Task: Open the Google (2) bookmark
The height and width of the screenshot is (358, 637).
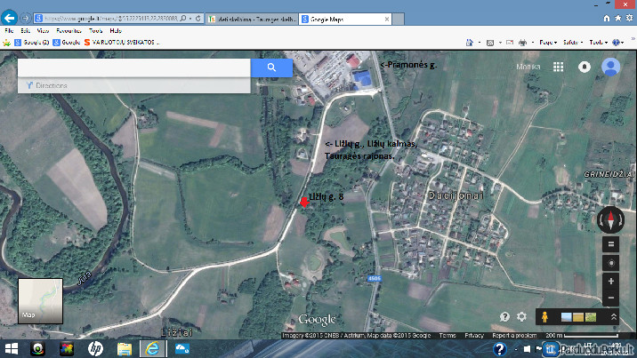Action: pyautogui.click(x=32, y=42)
